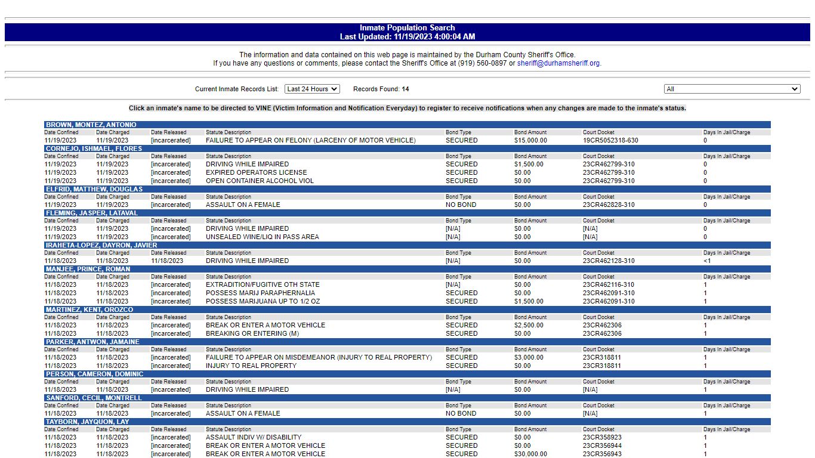
Task: Select TAYBORN, JAYQUON, LAY record
Action: coord(87,422)
